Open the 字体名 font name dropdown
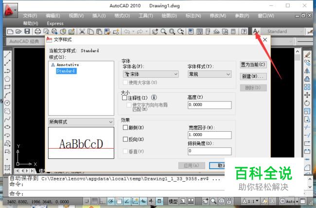 coord(151,74)
